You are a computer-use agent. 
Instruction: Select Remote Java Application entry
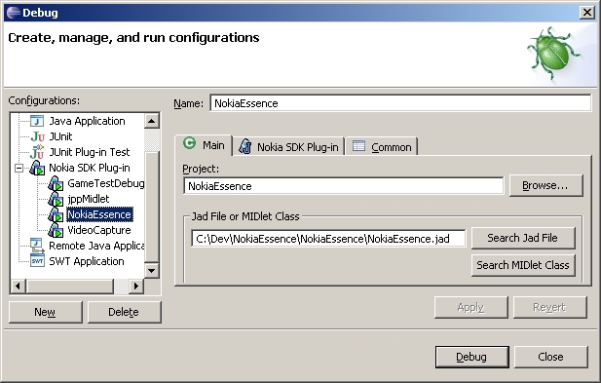click(x=96, y=247)
